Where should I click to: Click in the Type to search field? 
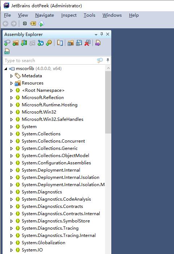[x=50, y=61]
